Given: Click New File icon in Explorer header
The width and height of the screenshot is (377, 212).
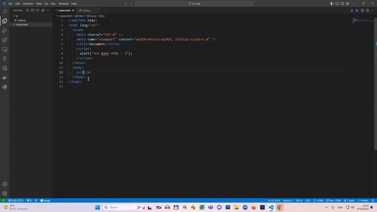Looking at the screenshot, I should click(28, 11).
